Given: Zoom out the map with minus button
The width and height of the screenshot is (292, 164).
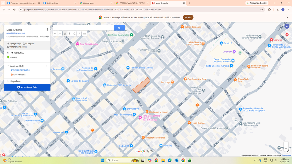Looking at the screenshot, I should [286, 149].
